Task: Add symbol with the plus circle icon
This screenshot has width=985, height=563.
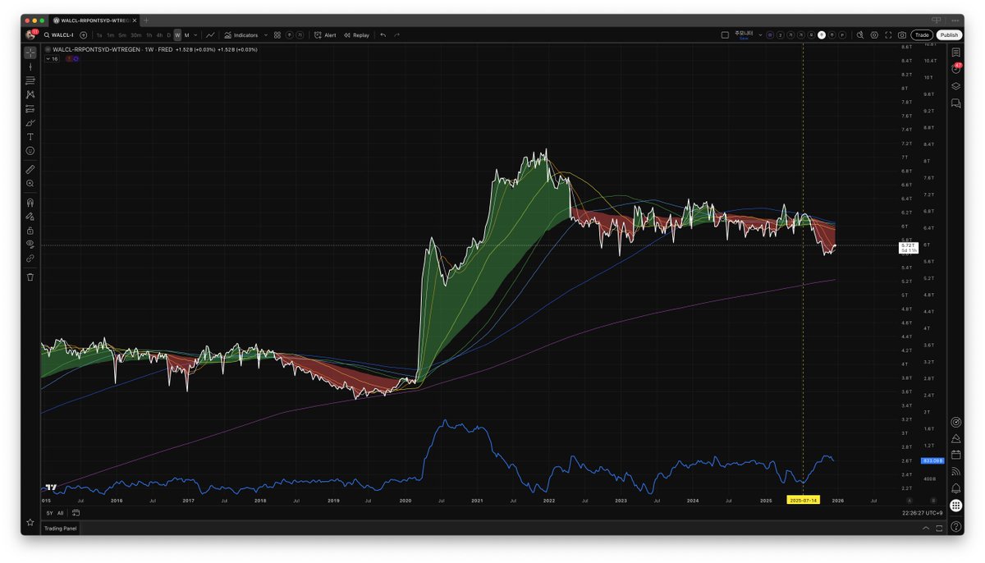Action: (84, 35)
